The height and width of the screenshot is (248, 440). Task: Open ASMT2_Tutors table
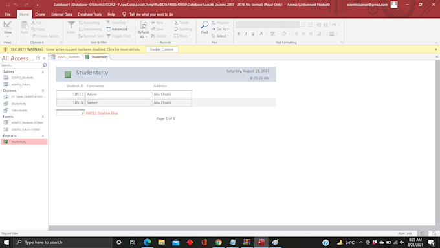tap(21, 85)
